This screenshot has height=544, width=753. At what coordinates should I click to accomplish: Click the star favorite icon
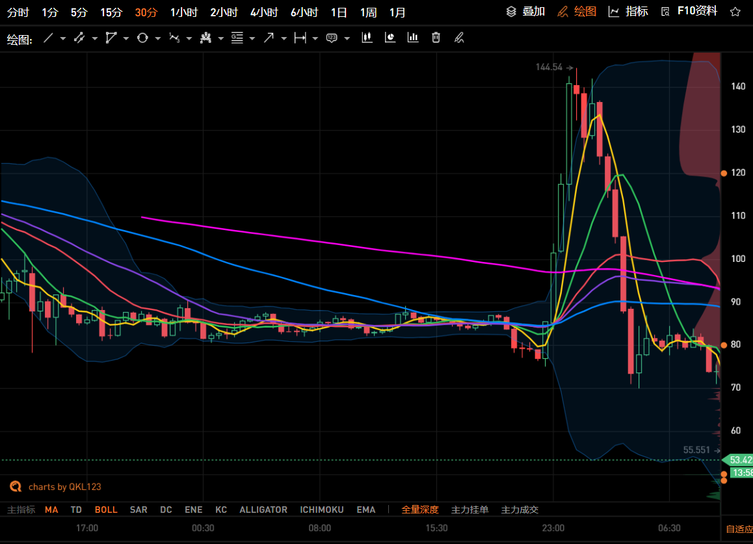click(x=735, y=12)
